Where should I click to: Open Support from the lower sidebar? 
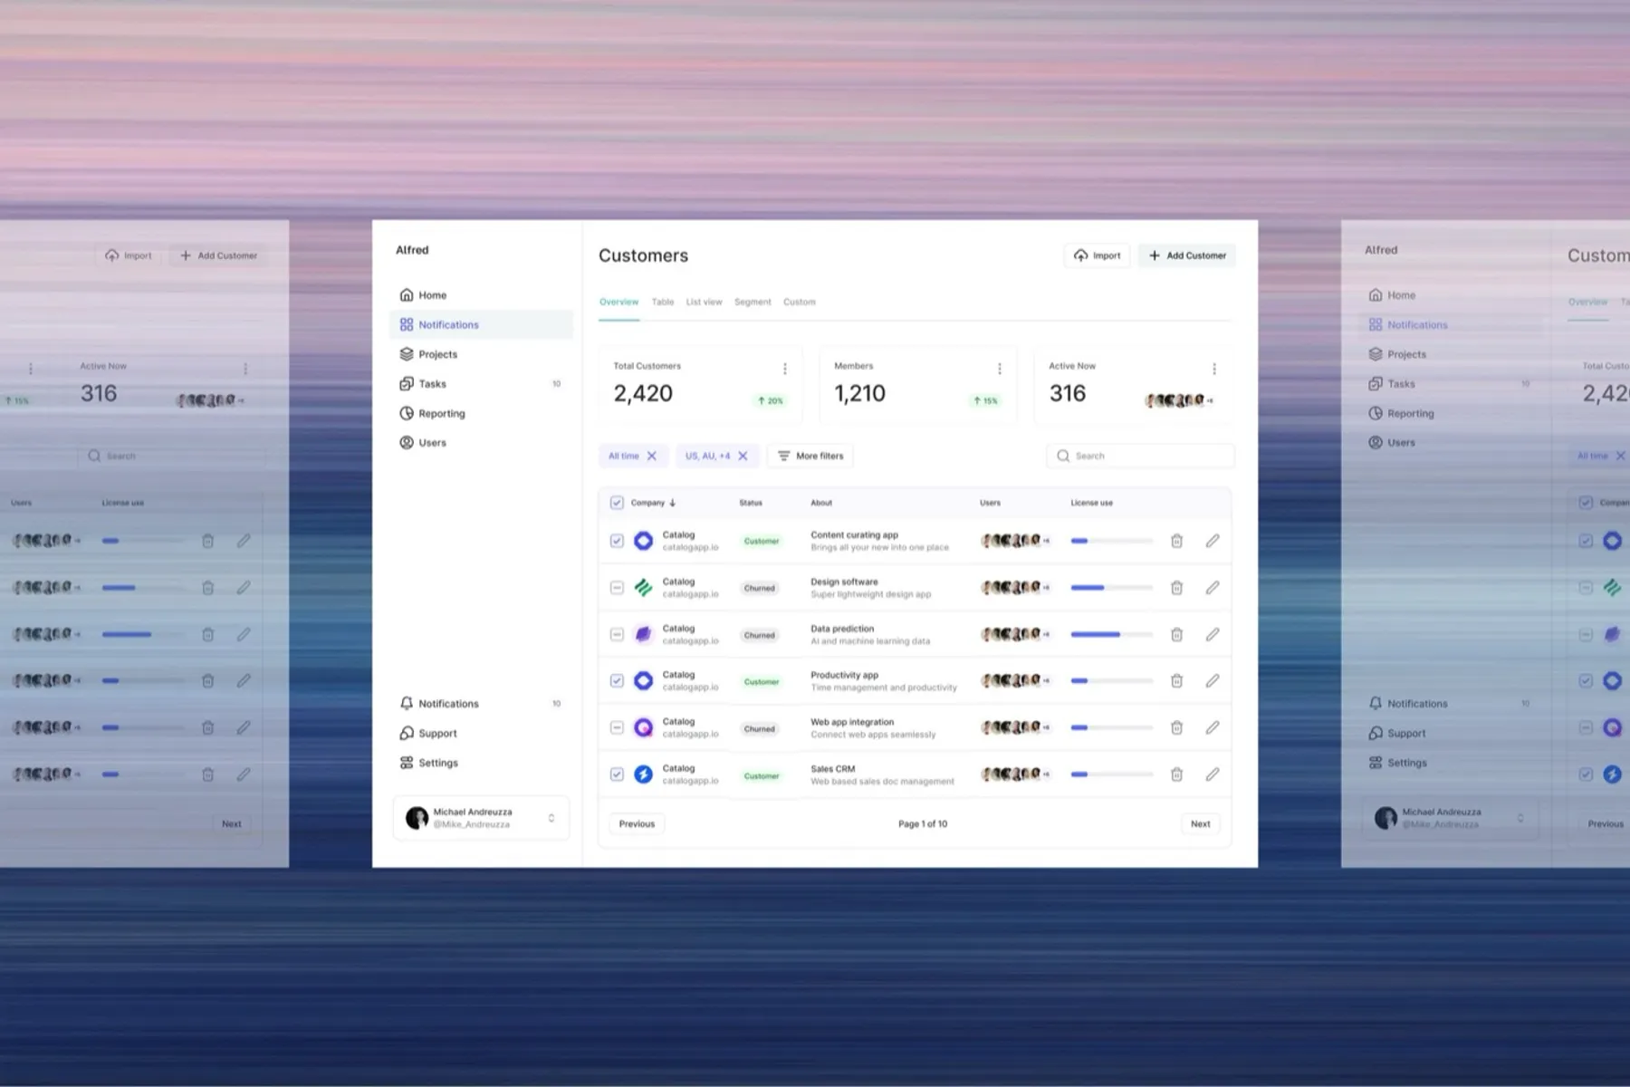(436, 733)
